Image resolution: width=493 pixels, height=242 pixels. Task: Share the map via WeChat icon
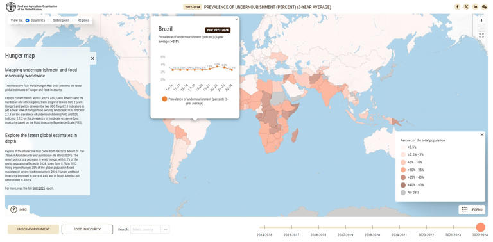point(484,7)
